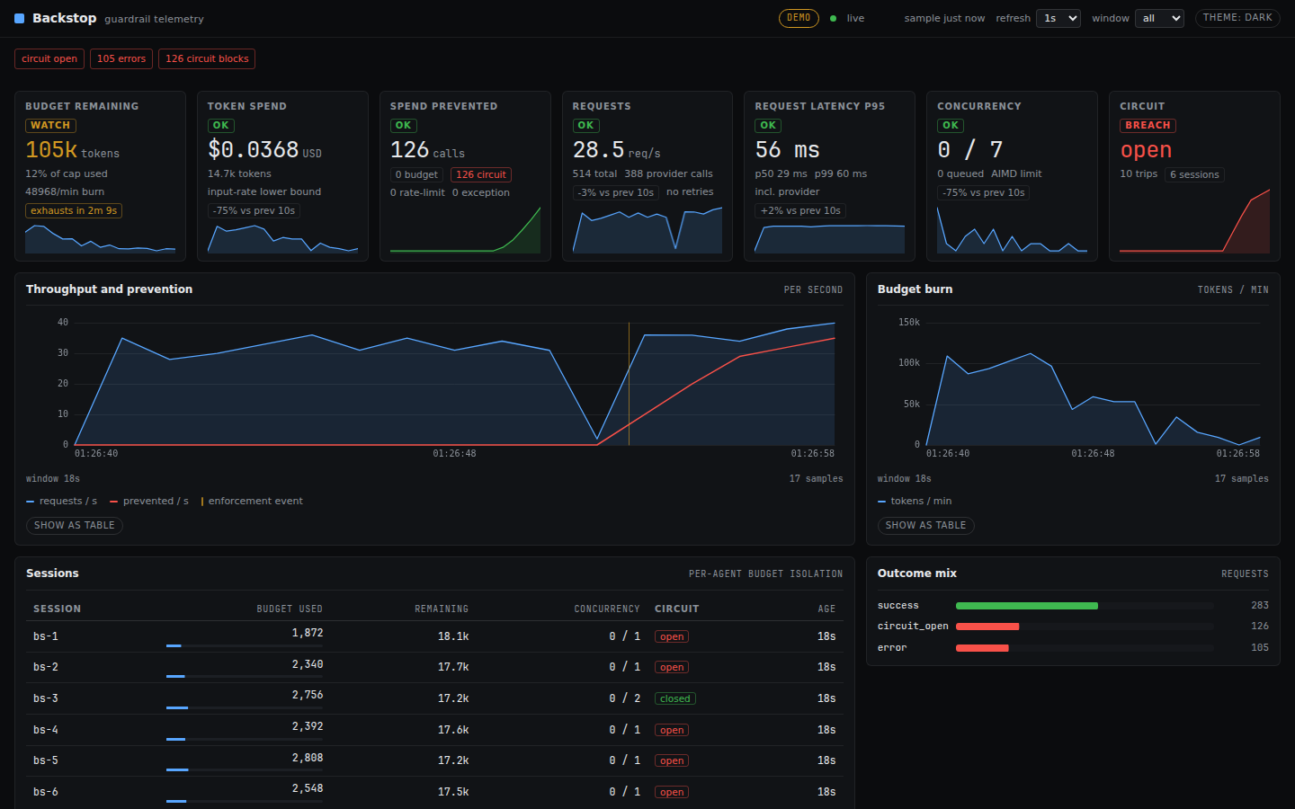Screen dimensions: 1295x809
Task: Click the SESSION column header
Action: 58,609
